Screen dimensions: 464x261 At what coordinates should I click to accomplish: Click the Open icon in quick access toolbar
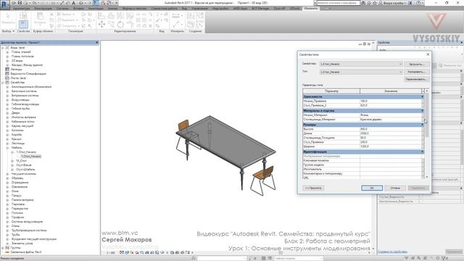click(14, 3)
